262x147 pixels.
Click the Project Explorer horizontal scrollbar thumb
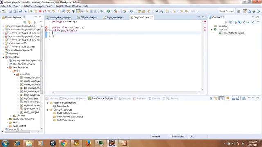click(x=17, y=131)
